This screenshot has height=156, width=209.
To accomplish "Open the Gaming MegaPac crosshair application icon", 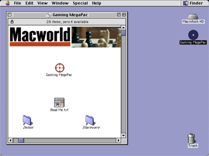I will coord(60,68).
